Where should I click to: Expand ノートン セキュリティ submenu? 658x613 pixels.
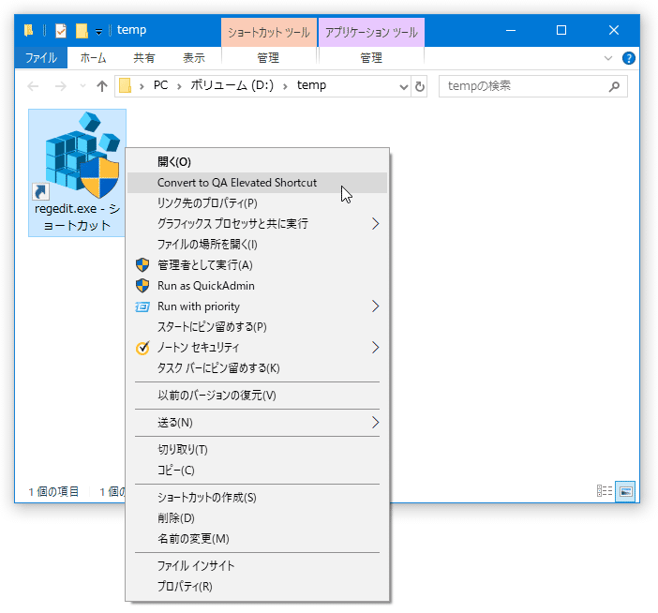tap(257, 348)
